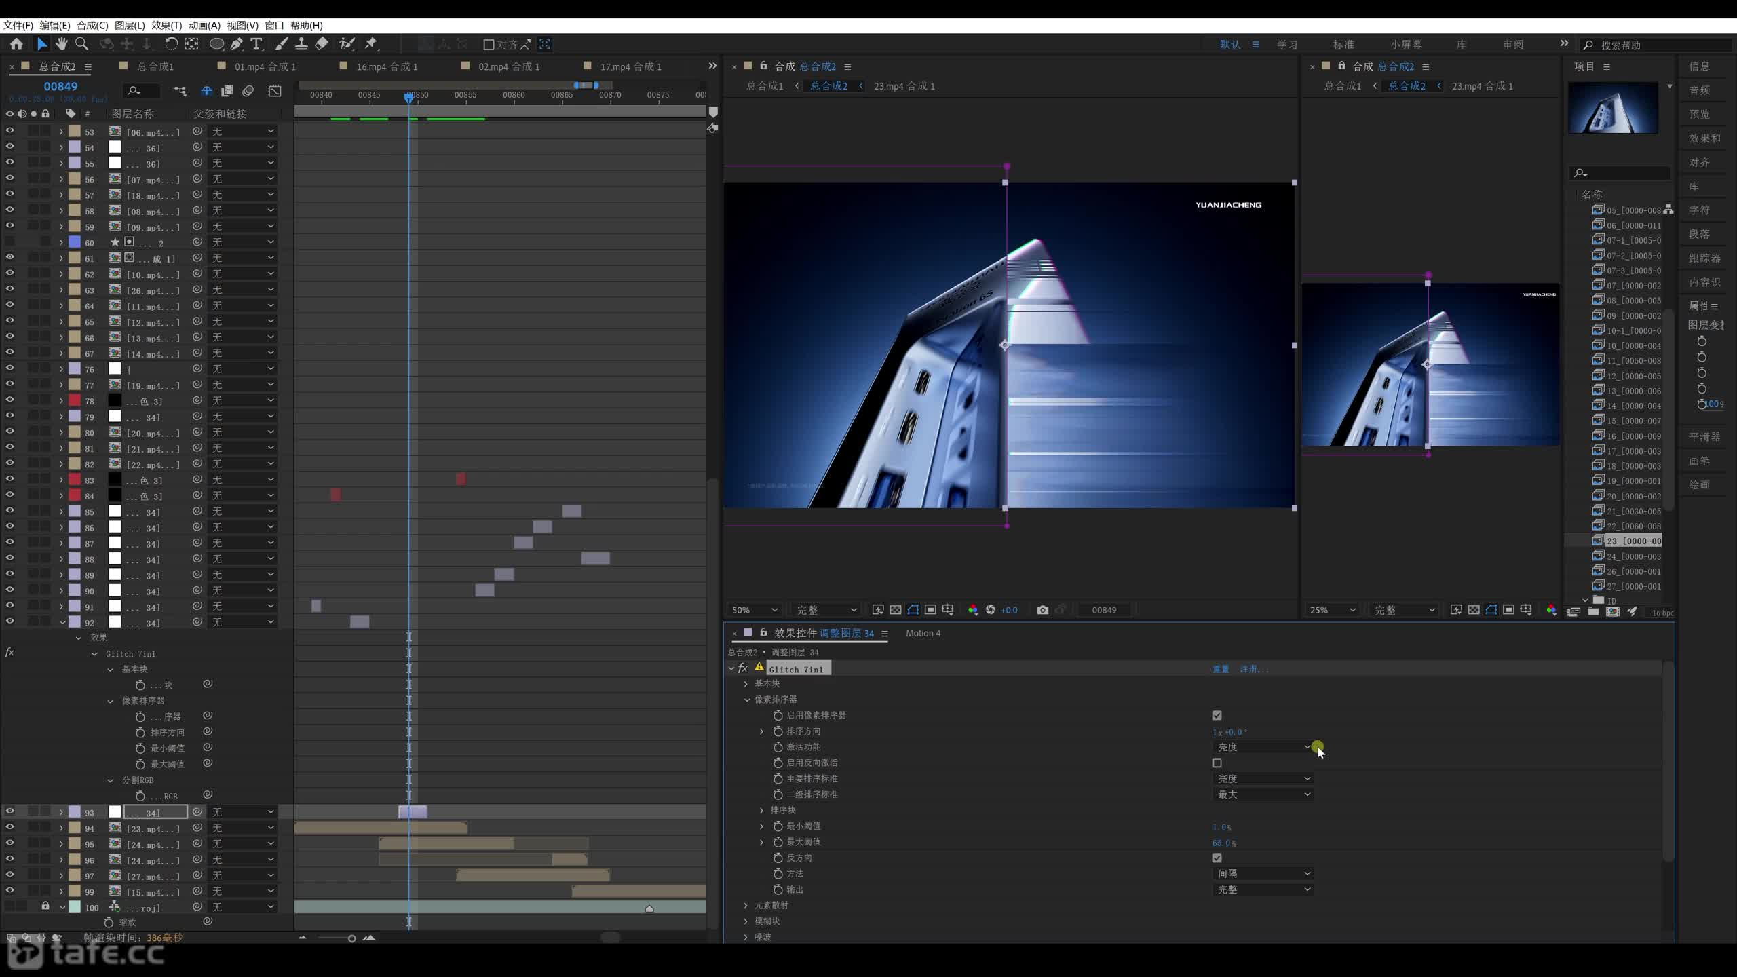Screen dimensions: 1737x977
Task: Select 标准 workspace button
Action: tap(1343, 45)
